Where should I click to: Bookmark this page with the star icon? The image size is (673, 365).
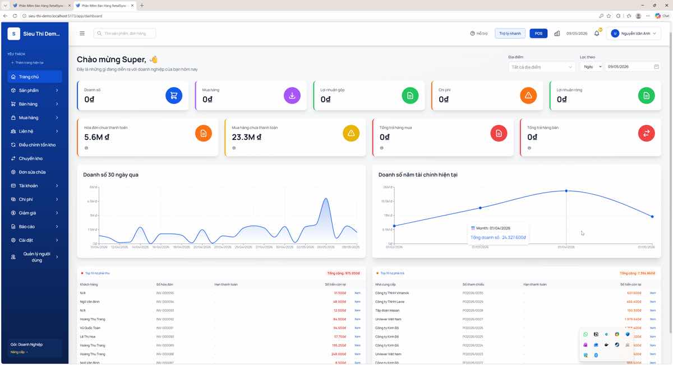click(x=610, y=16)
